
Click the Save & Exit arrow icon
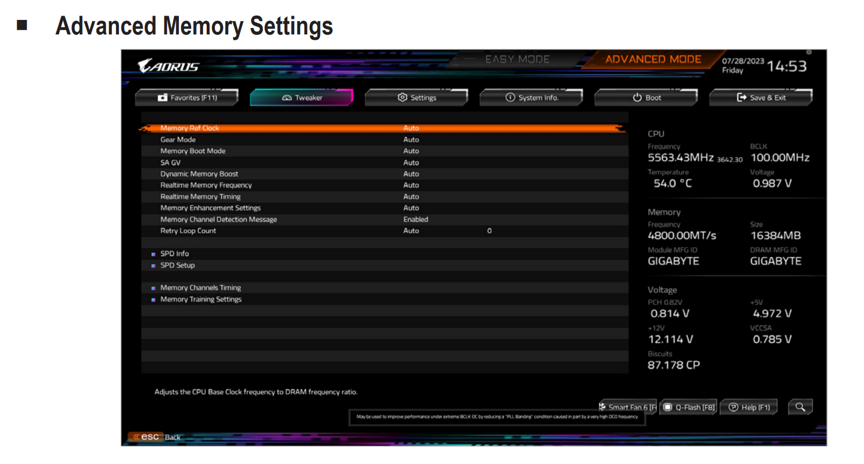pyautogui.click(x=742, y=97)
